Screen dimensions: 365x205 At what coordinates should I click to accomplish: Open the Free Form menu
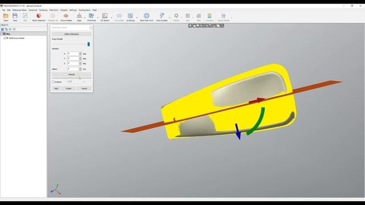(54, 10)
